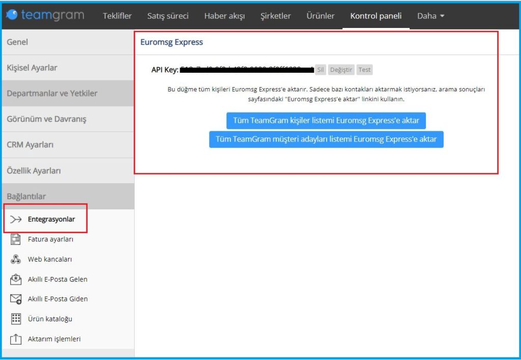Open the Akıllı E-Posta Gelen link

(57, 279)
